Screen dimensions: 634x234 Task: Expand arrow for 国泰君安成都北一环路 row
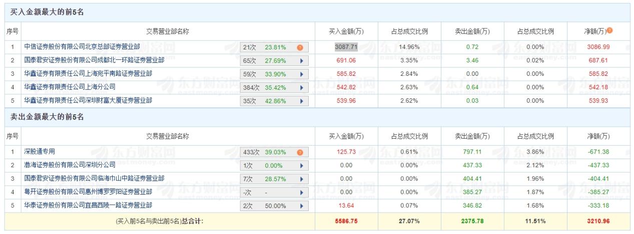pos(301,61)
